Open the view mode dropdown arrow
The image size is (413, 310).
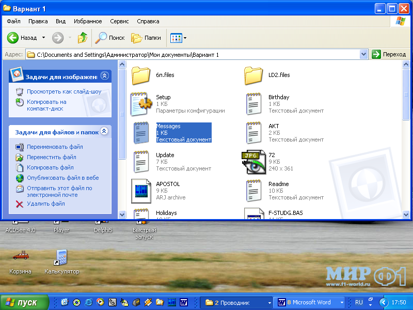[x=185, y=38]
